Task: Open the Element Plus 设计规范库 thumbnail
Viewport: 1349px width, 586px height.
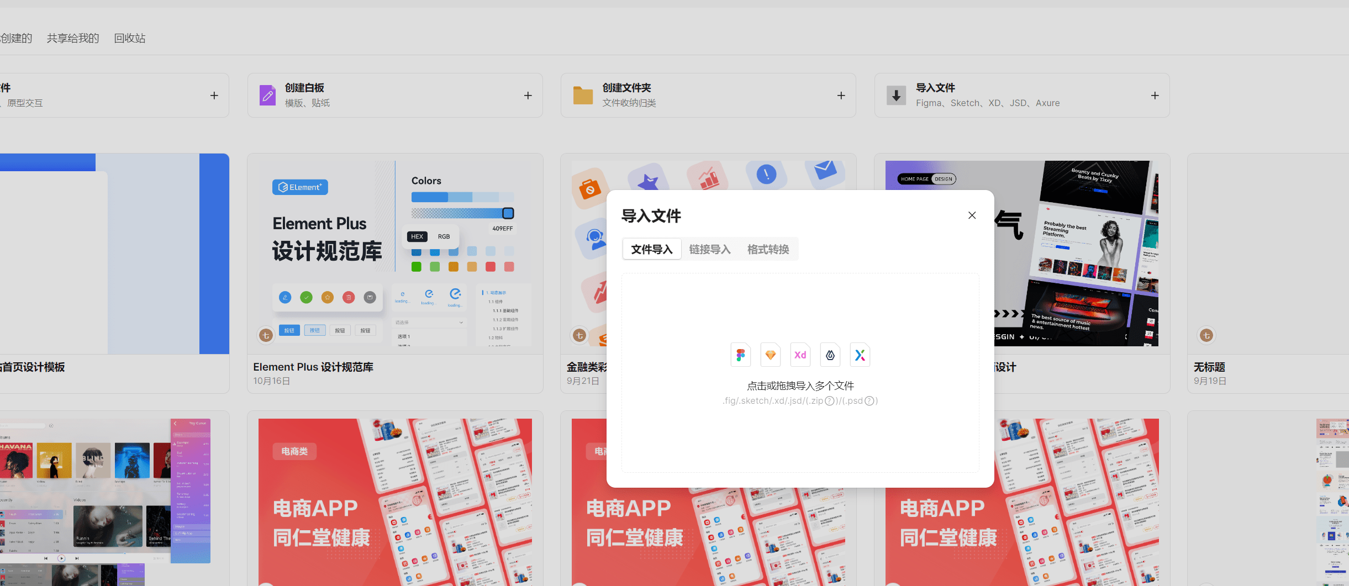Action: (x=395, y=254)
